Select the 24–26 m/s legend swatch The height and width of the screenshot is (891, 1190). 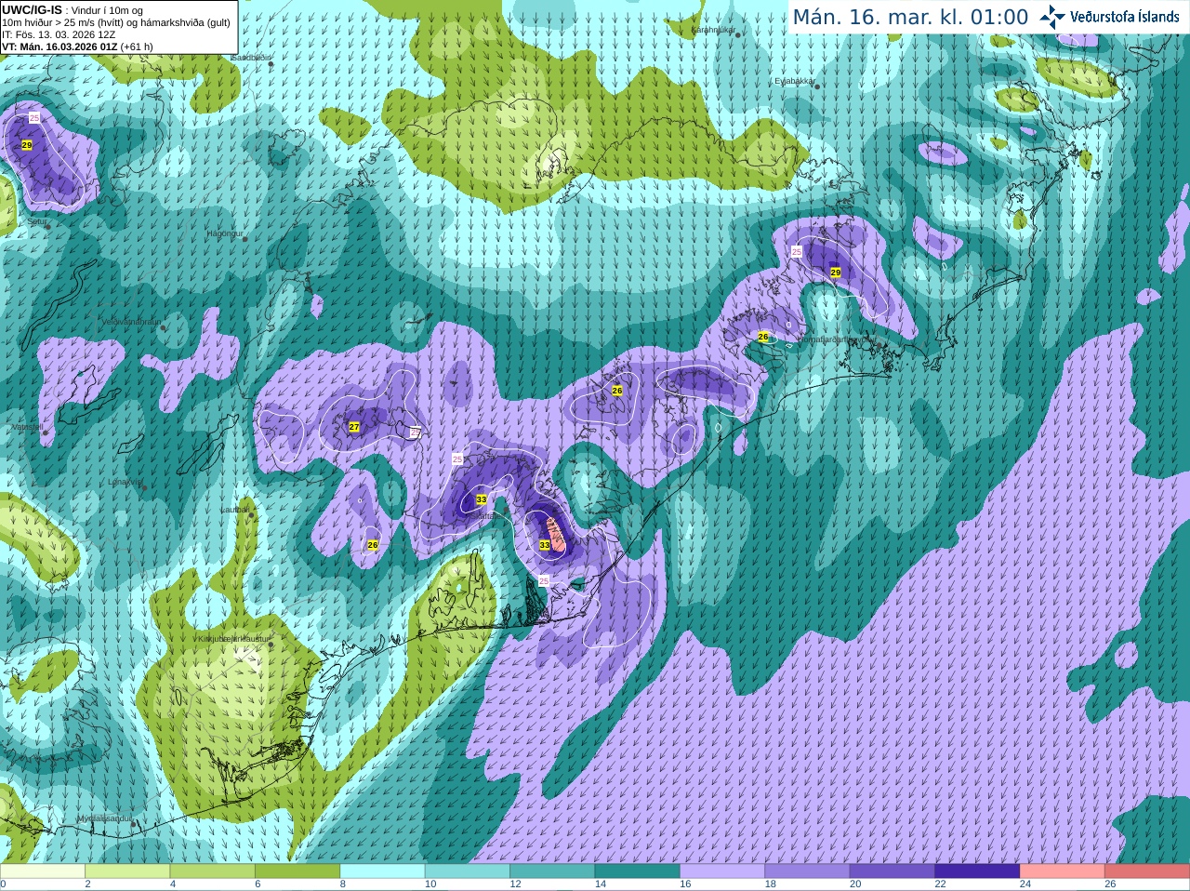point(1063,871)
